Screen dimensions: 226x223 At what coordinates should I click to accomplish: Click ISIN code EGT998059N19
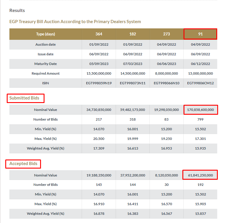pyautogui.click(x=99, y=83)
